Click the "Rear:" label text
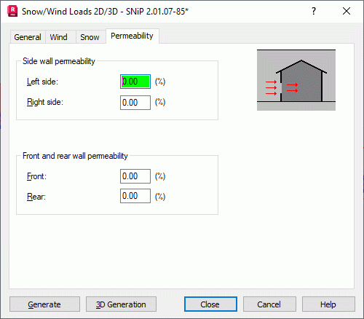The height and width of the screenshot is (319, 364). (x=36, y=197)
